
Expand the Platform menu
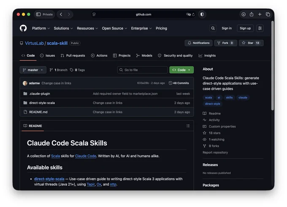[x=41, y=28]
